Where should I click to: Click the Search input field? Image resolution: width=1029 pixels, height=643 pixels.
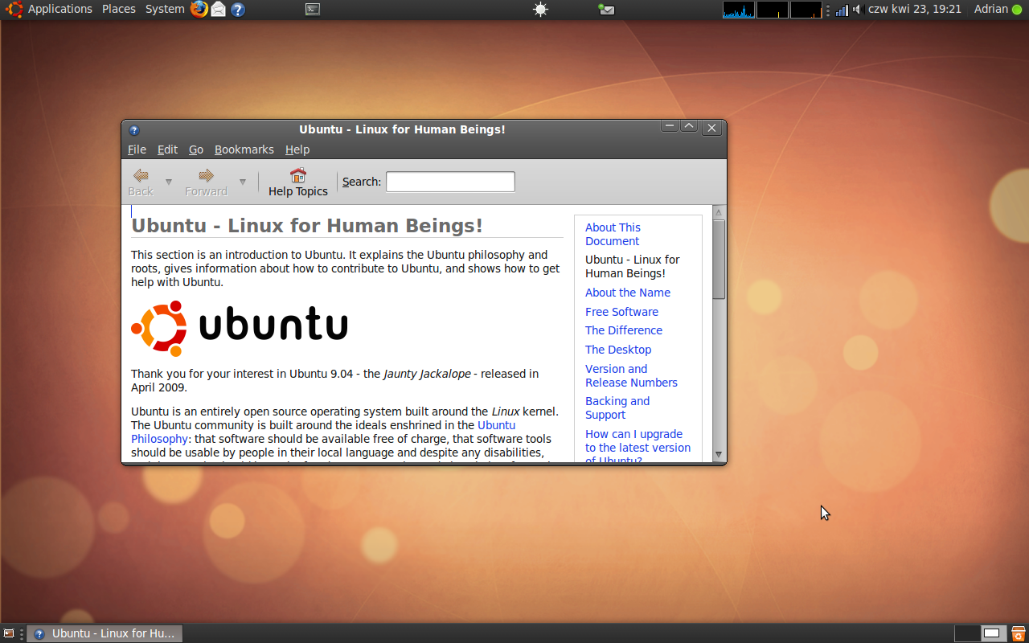point(450,182)
